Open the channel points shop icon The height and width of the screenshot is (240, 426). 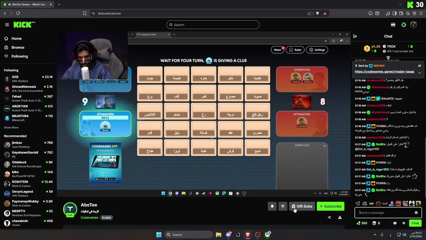pyautogui.click(x=374, y=223)
